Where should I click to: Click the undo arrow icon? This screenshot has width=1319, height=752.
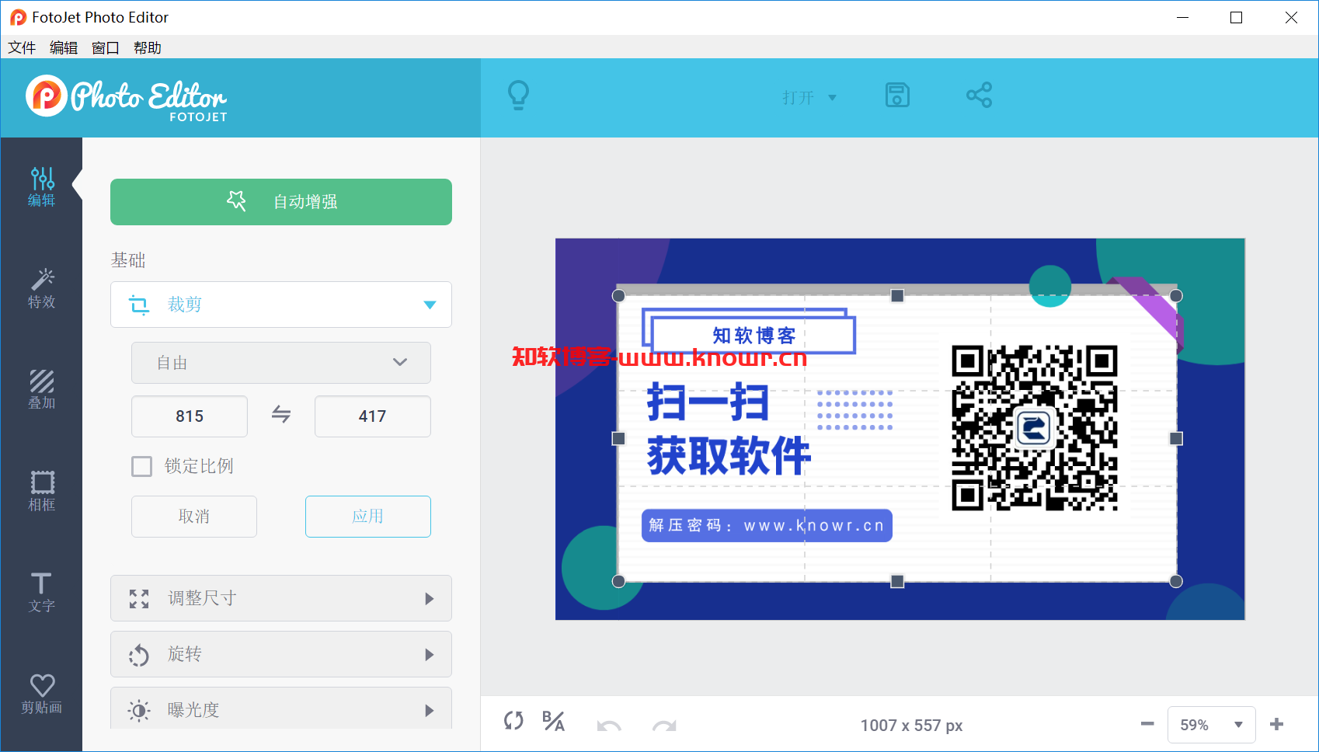(x=609, y=726)
